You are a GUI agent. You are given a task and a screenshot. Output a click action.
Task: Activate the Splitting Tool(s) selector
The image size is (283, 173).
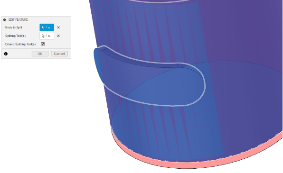[47, 36]
